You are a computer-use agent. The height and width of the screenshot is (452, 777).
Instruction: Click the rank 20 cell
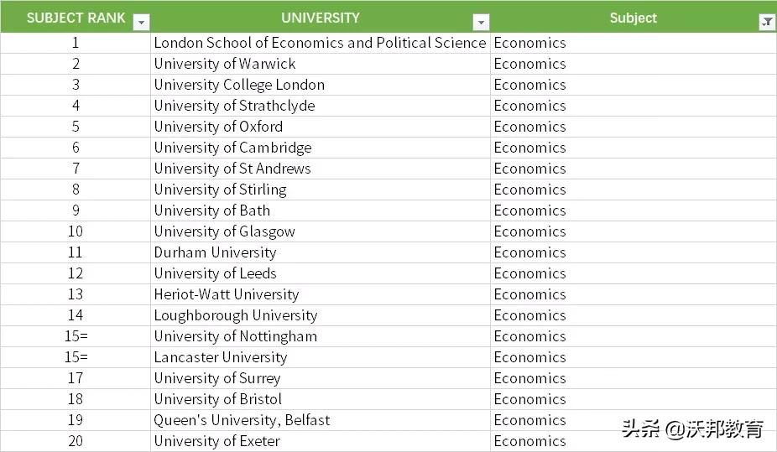tap(76, 441)
